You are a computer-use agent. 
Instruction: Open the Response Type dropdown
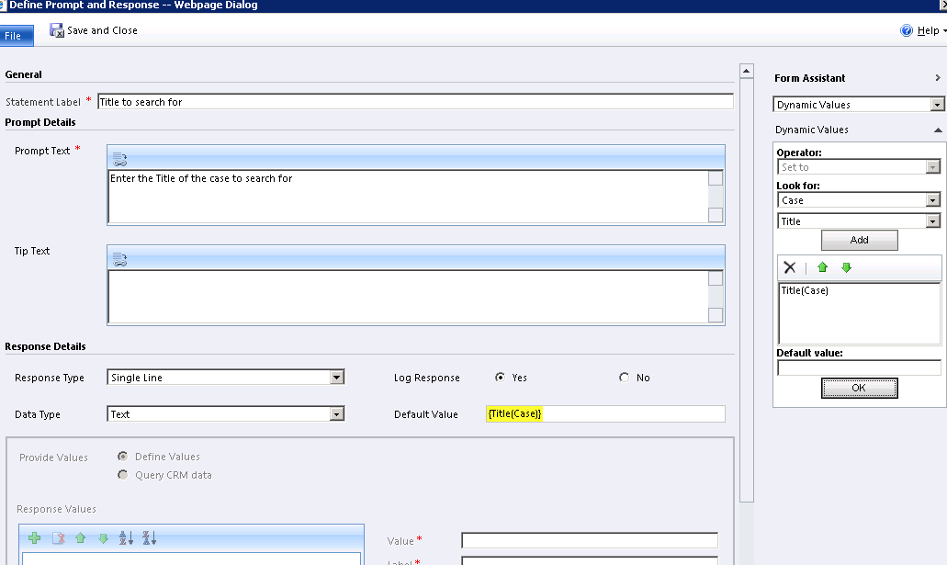tap(337, 377)
